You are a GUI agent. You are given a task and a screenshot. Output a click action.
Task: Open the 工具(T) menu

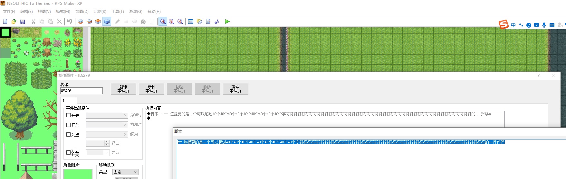(118, 12)
